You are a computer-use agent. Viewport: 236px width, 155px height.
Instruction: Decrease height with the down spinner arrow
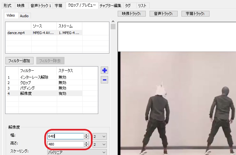click(x=86, y=146)
